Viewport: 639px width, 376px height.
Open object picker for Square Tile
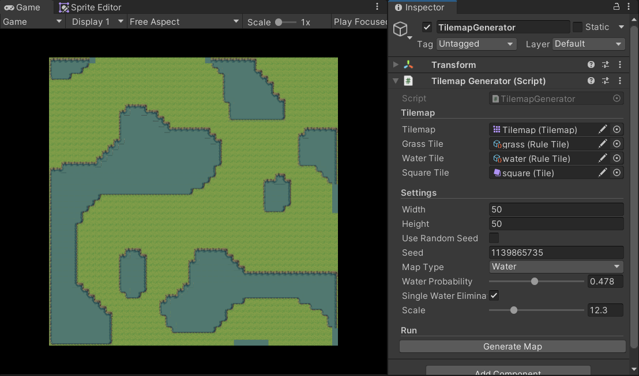pyautogui.click(x=617, y=173)
